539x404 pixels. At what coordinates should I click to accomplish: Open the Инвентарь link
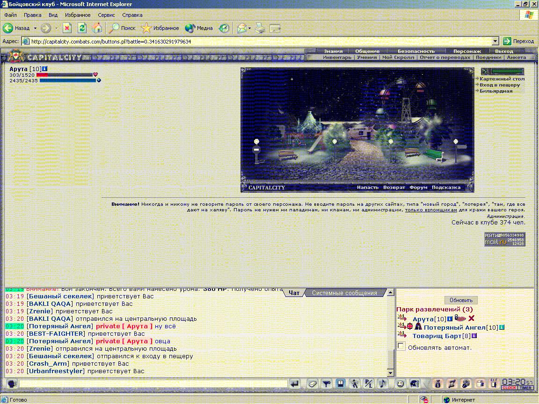337,58
